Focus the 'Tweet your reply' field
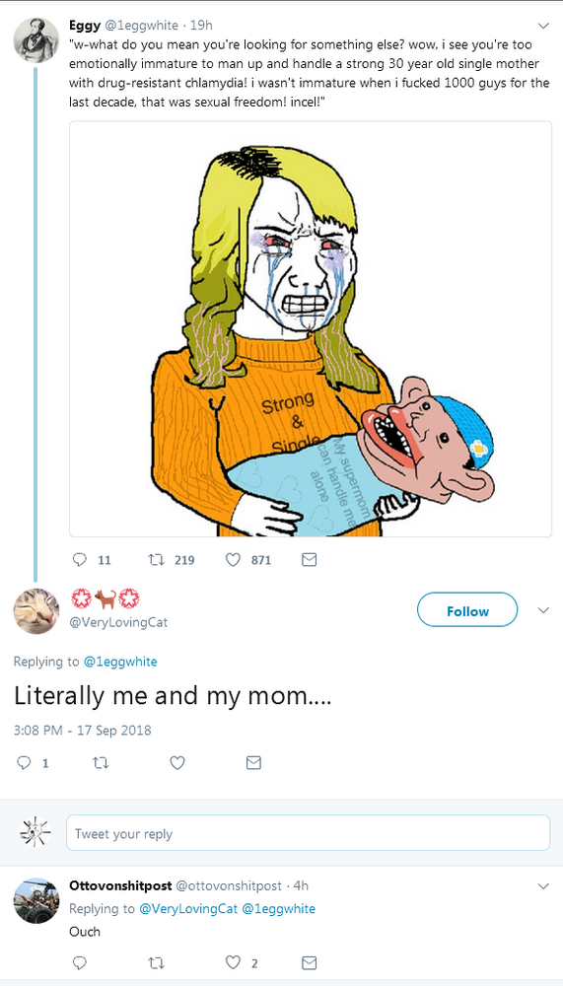This screenshot has height=986, width=563. (309, 833)
